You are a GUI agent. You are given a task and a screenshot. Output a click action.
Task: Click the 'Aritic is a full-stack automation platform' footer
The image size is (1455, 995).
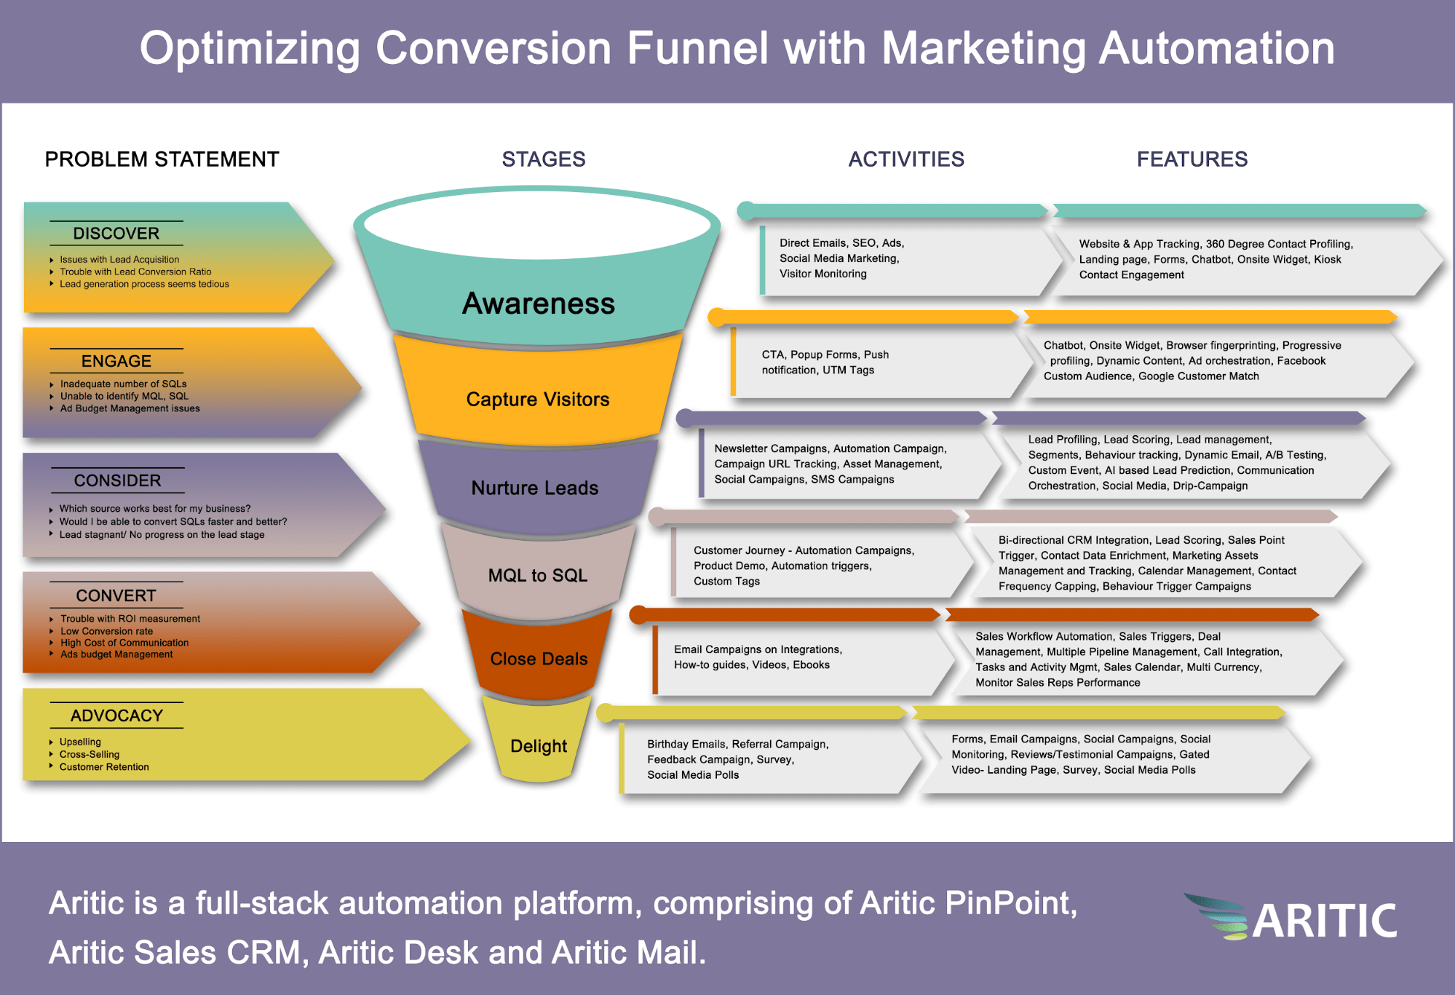[563, 903]
